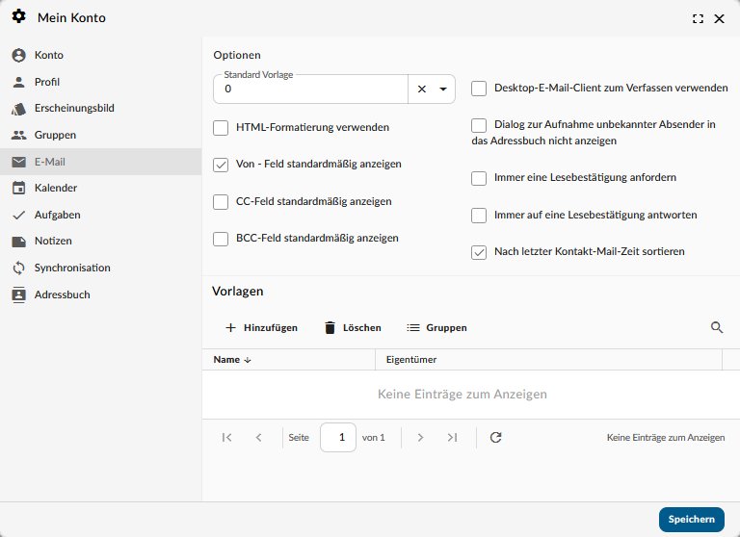Click the page number input field
This screenshot has width=740, height=537.
click(x=338, y=437)
